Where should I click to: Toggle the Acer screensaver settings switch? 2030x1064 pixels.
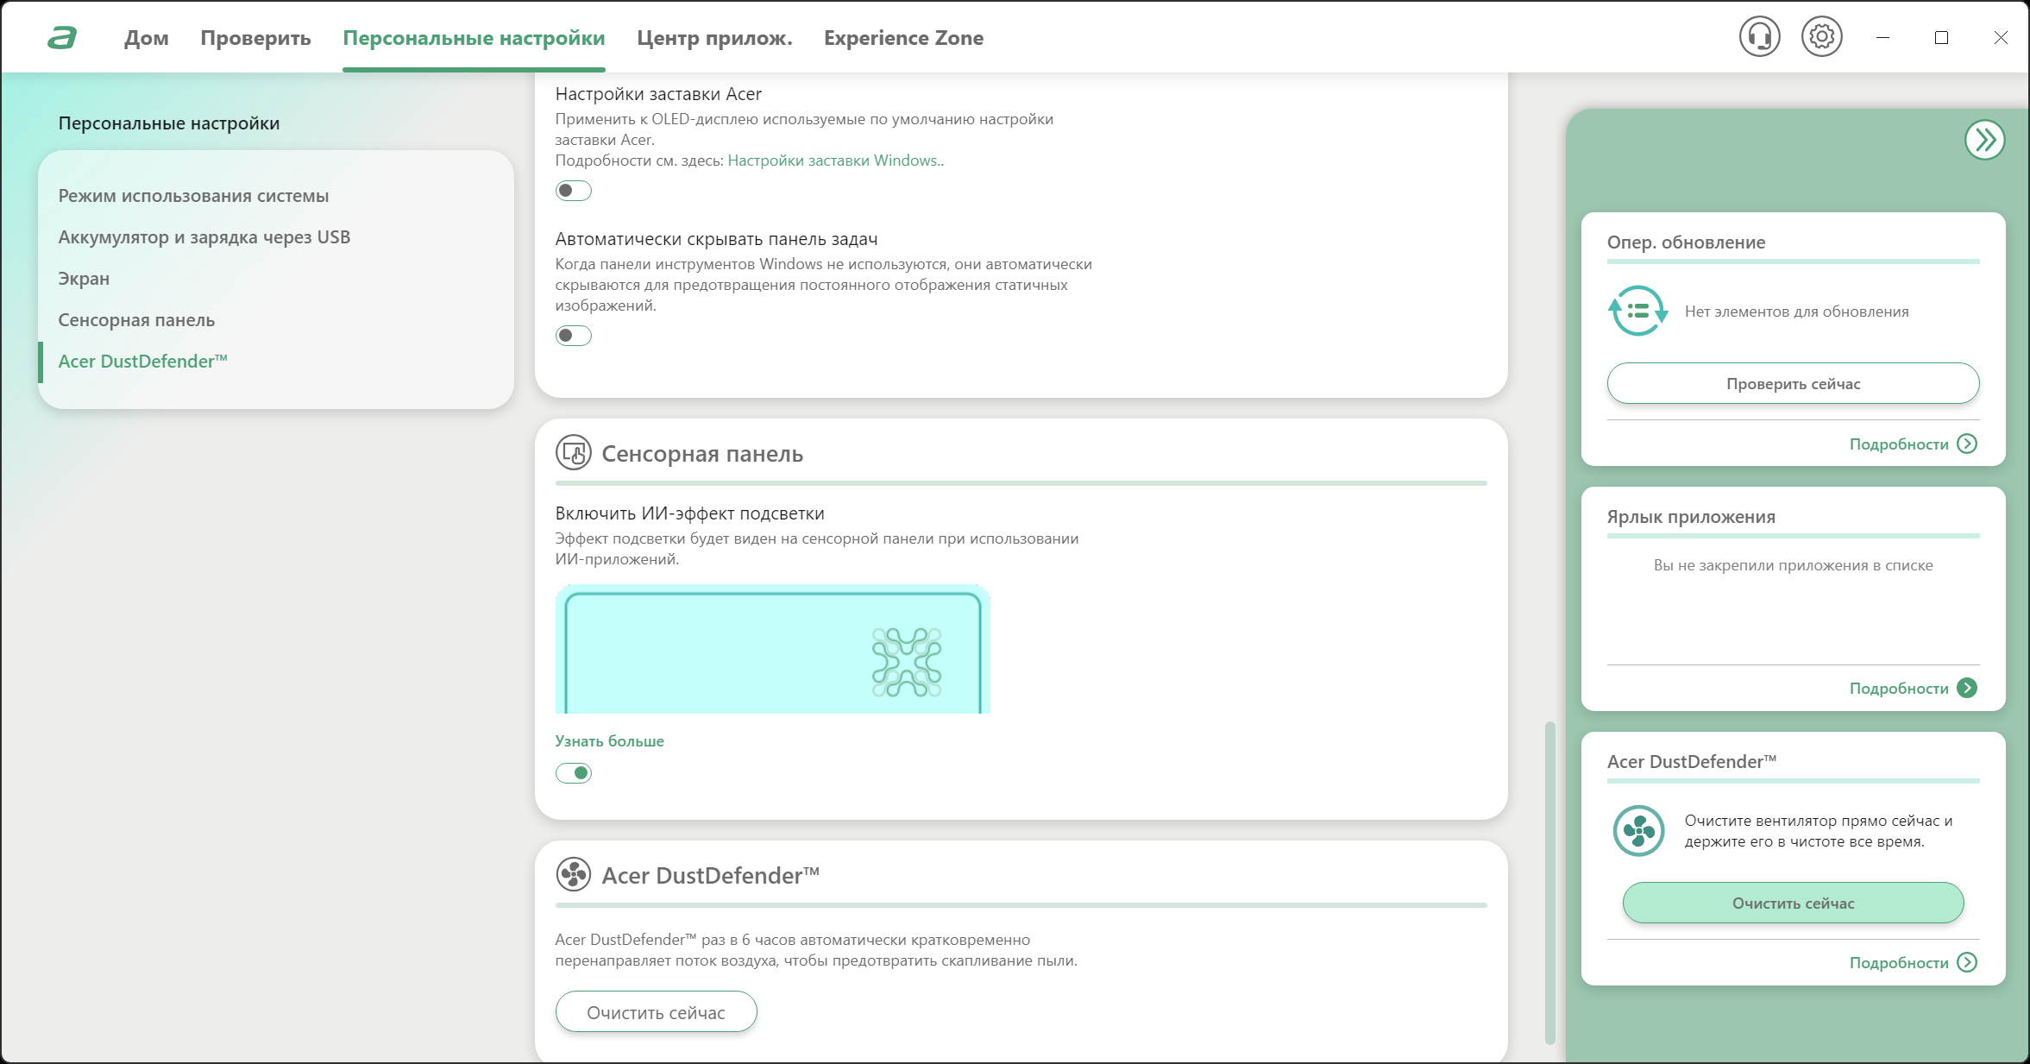pos(574,191)
